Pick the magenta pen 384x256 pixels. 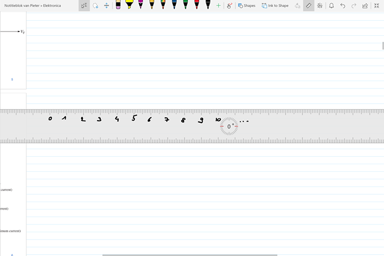coord(141,5)
